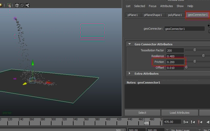Switch to the polyPlane1 tab
Screen dimensions: 210x131
point(175,15)
